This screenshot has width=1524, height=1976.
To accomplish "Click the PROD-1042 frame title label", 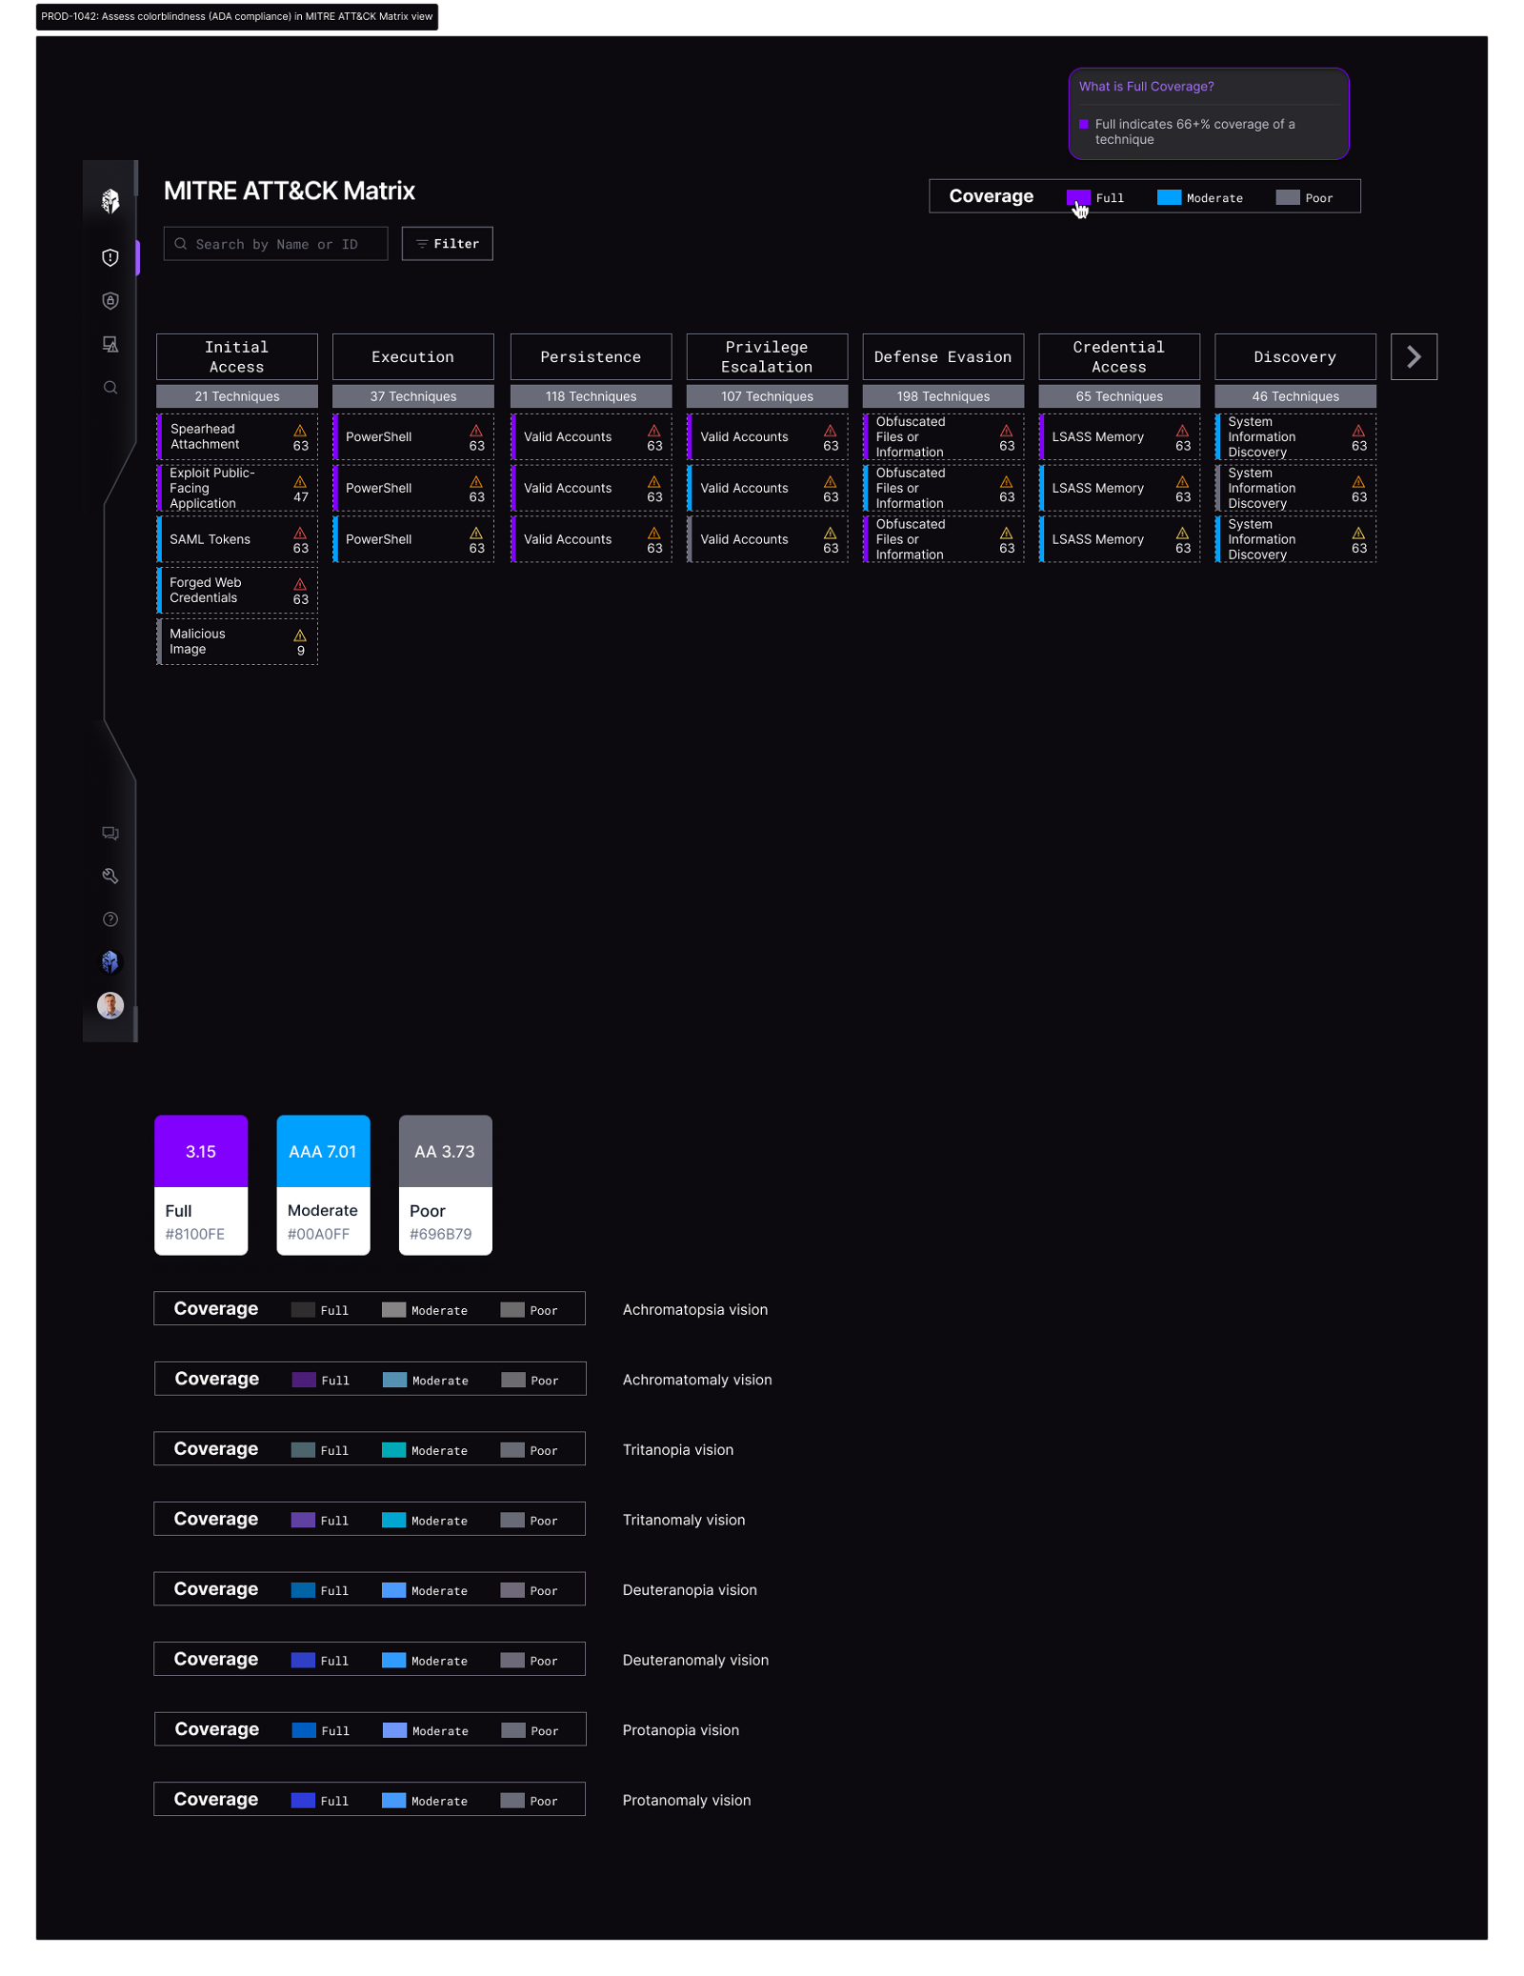I will (x=237, y=16).
